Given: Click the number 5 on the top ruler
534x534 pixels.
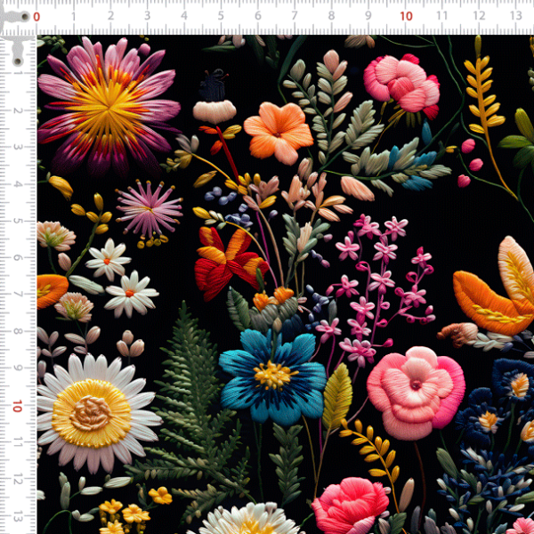Looking at the screenshot, I should click(x=221, y=16).
